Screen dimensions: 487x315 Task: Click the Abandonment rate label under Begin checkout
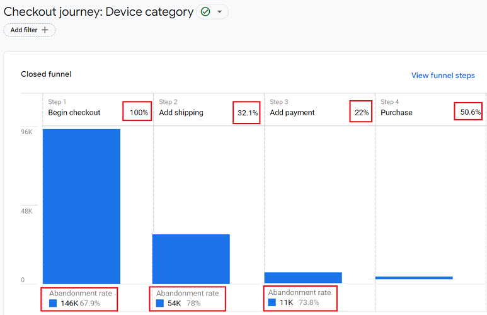point(81,293)
